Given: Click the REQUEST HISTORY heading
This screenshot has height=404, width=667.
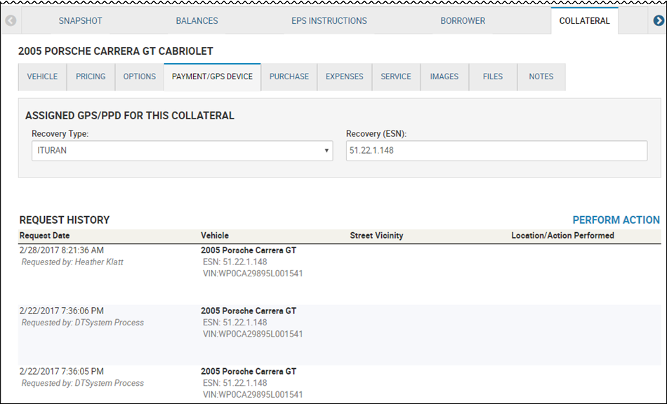Looking at the screenshot, I should point(65,220).
